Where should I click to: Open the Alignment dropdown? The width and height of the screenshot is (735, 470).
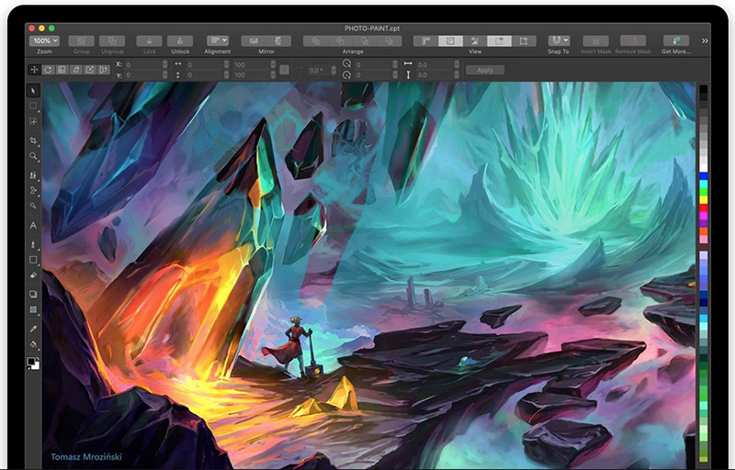tap(218, 40)
